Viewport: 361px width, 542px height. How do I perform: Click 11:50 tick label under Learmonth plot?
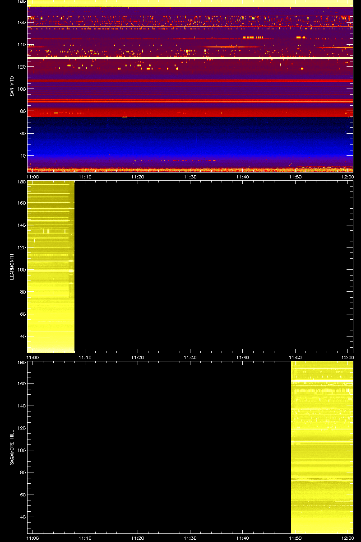tap(295, 358)
